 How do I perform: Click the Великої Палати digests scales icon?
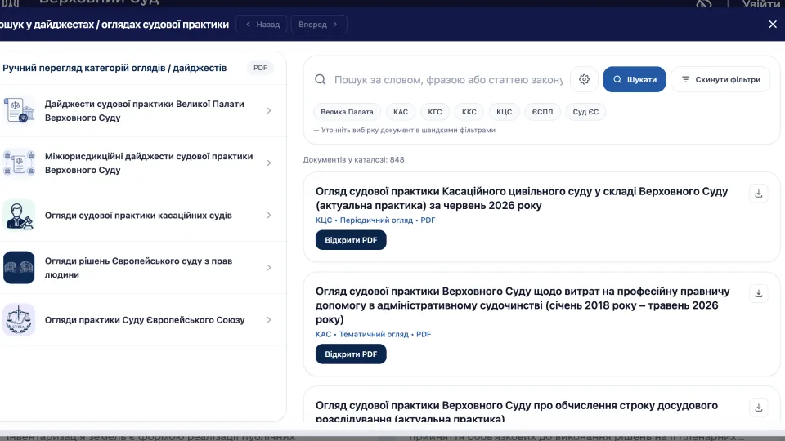(19, 110)
